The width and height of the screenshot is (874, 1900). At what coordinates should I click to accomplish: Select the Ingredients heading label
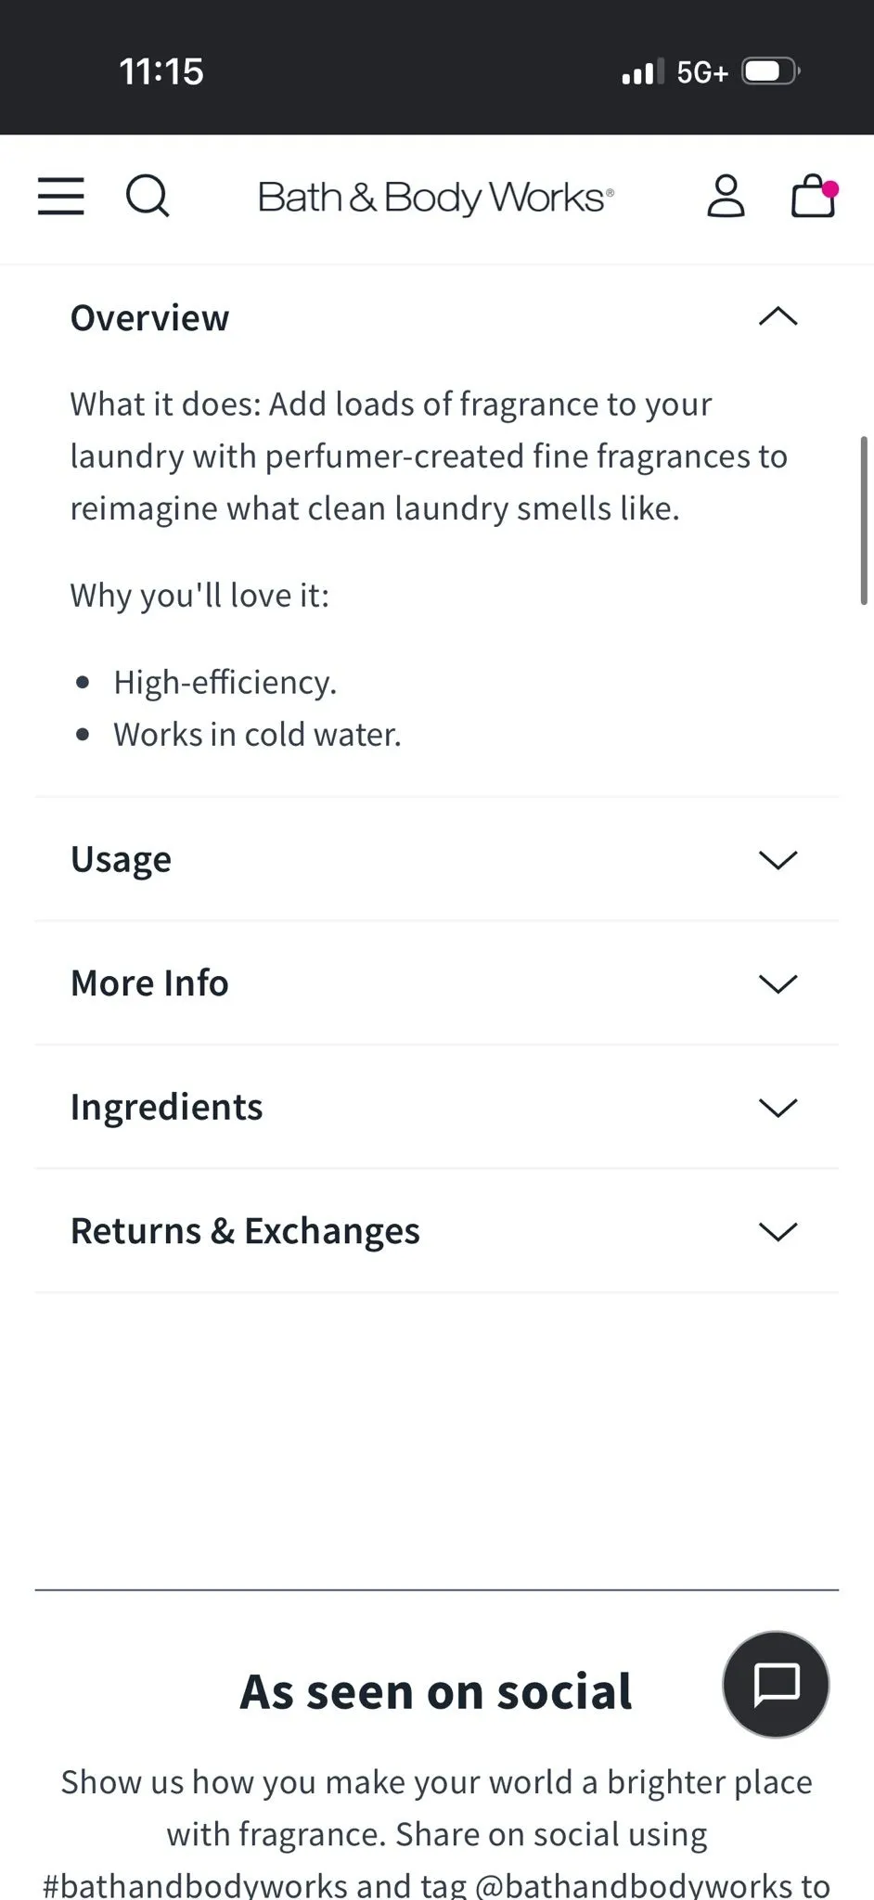[167, 1108]
